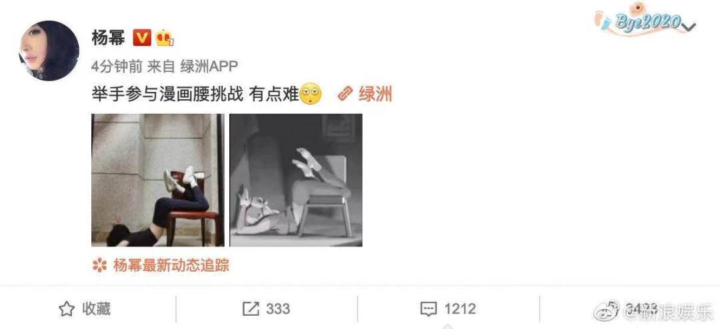Open the grayscale cartoon pose image

(296, 180)
